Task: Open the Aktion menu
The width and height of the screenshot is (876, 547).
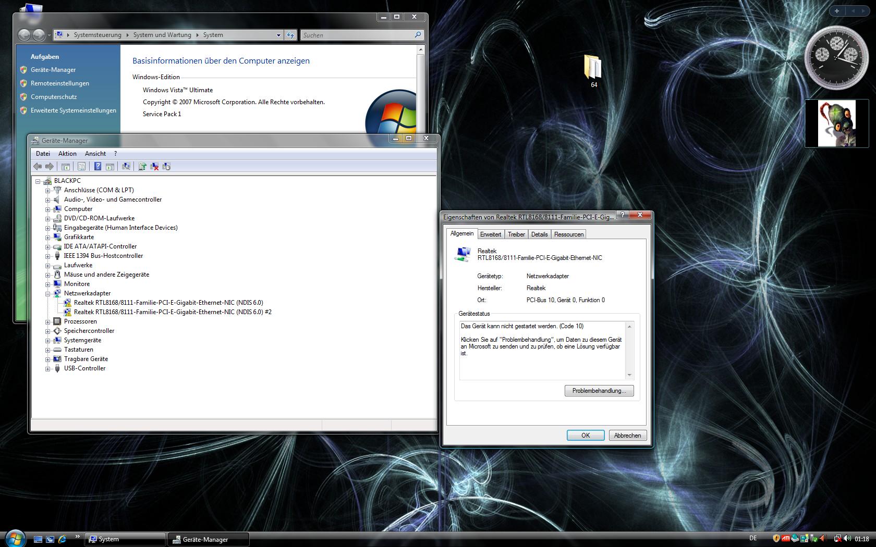Action: coord(67,154)
